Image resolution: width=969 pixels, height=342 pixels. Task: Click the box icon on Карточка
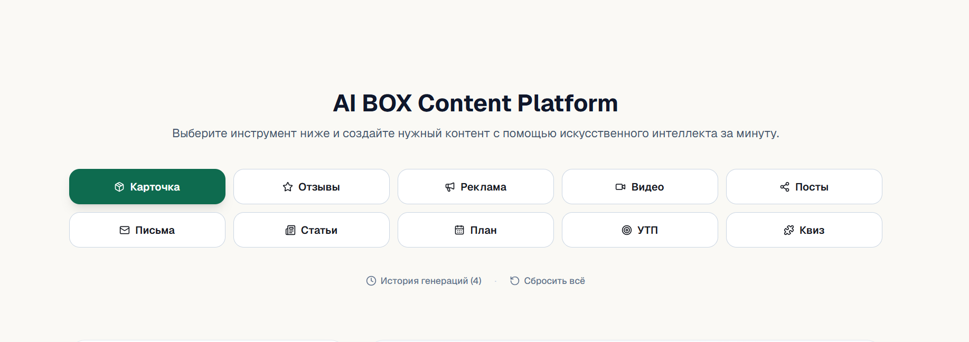[119, 187]
